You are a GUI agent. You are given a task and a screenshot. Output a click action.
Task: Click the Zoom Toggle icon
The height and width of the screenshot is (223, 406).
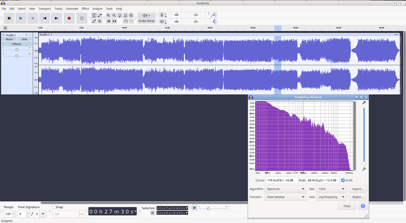(x=131, y=16)
